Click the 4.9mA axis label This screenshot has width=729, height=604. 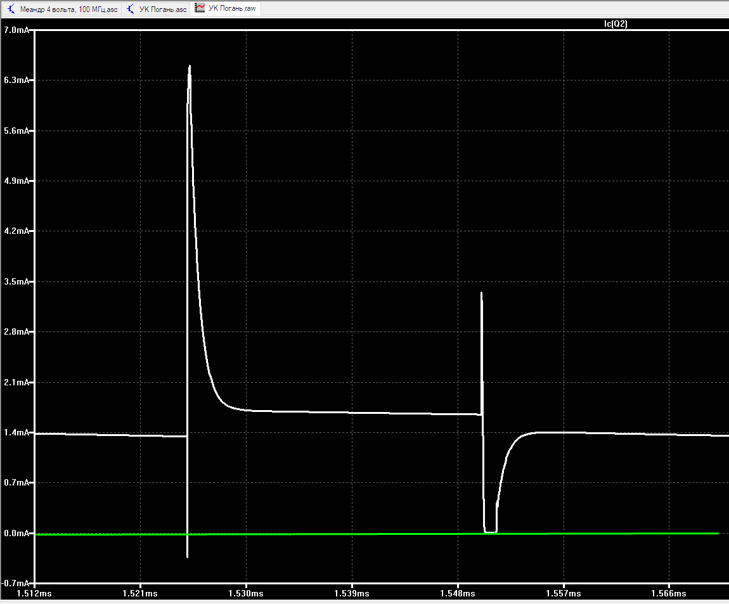click(16, 181)
